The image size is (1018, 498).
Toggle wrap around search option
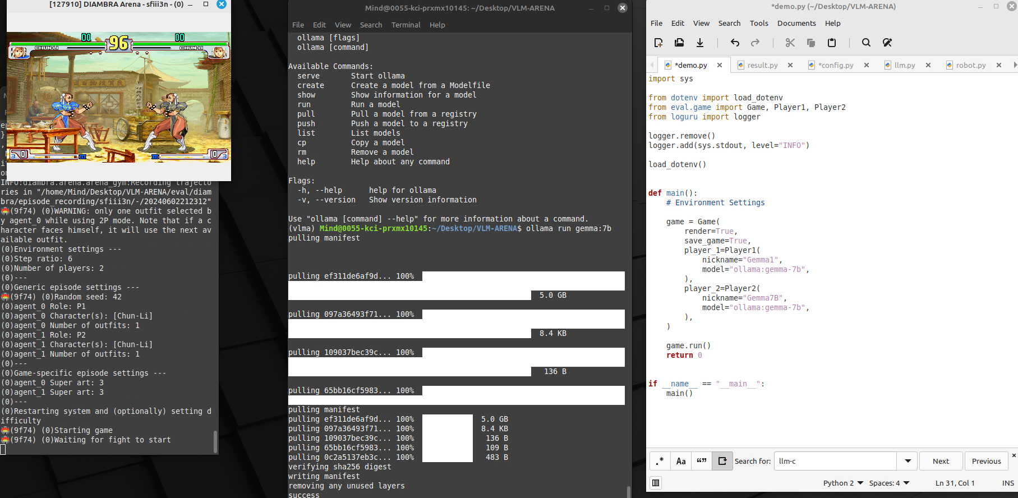coord(722,461)
